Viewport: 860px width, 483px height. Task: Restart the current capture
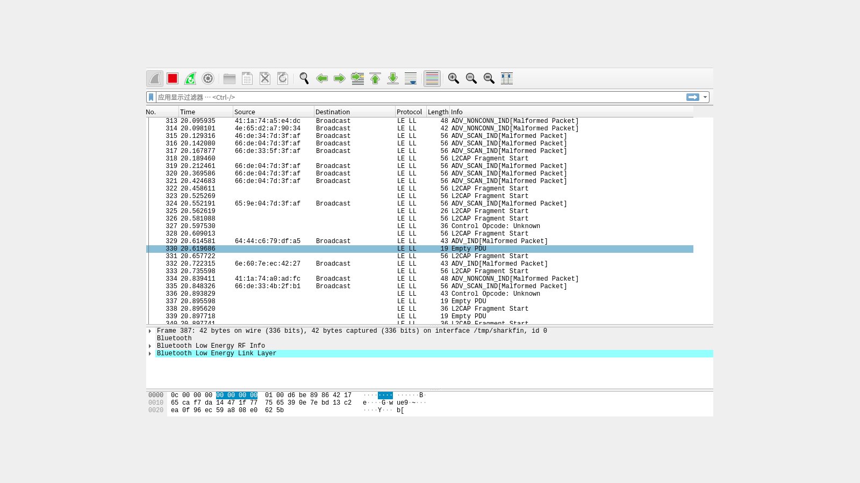(190, 78)
